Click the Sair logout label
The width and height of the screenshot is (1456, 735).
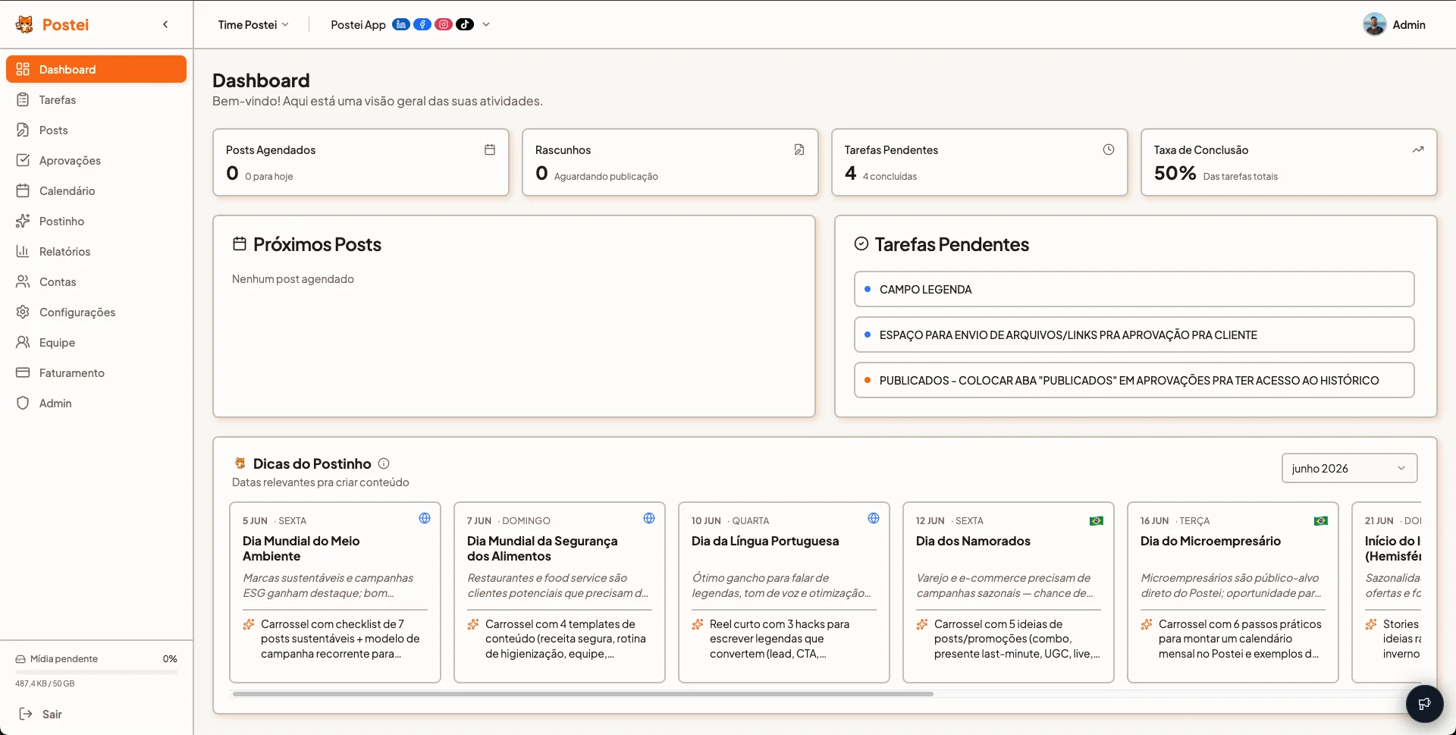click(x=52, y=714)
